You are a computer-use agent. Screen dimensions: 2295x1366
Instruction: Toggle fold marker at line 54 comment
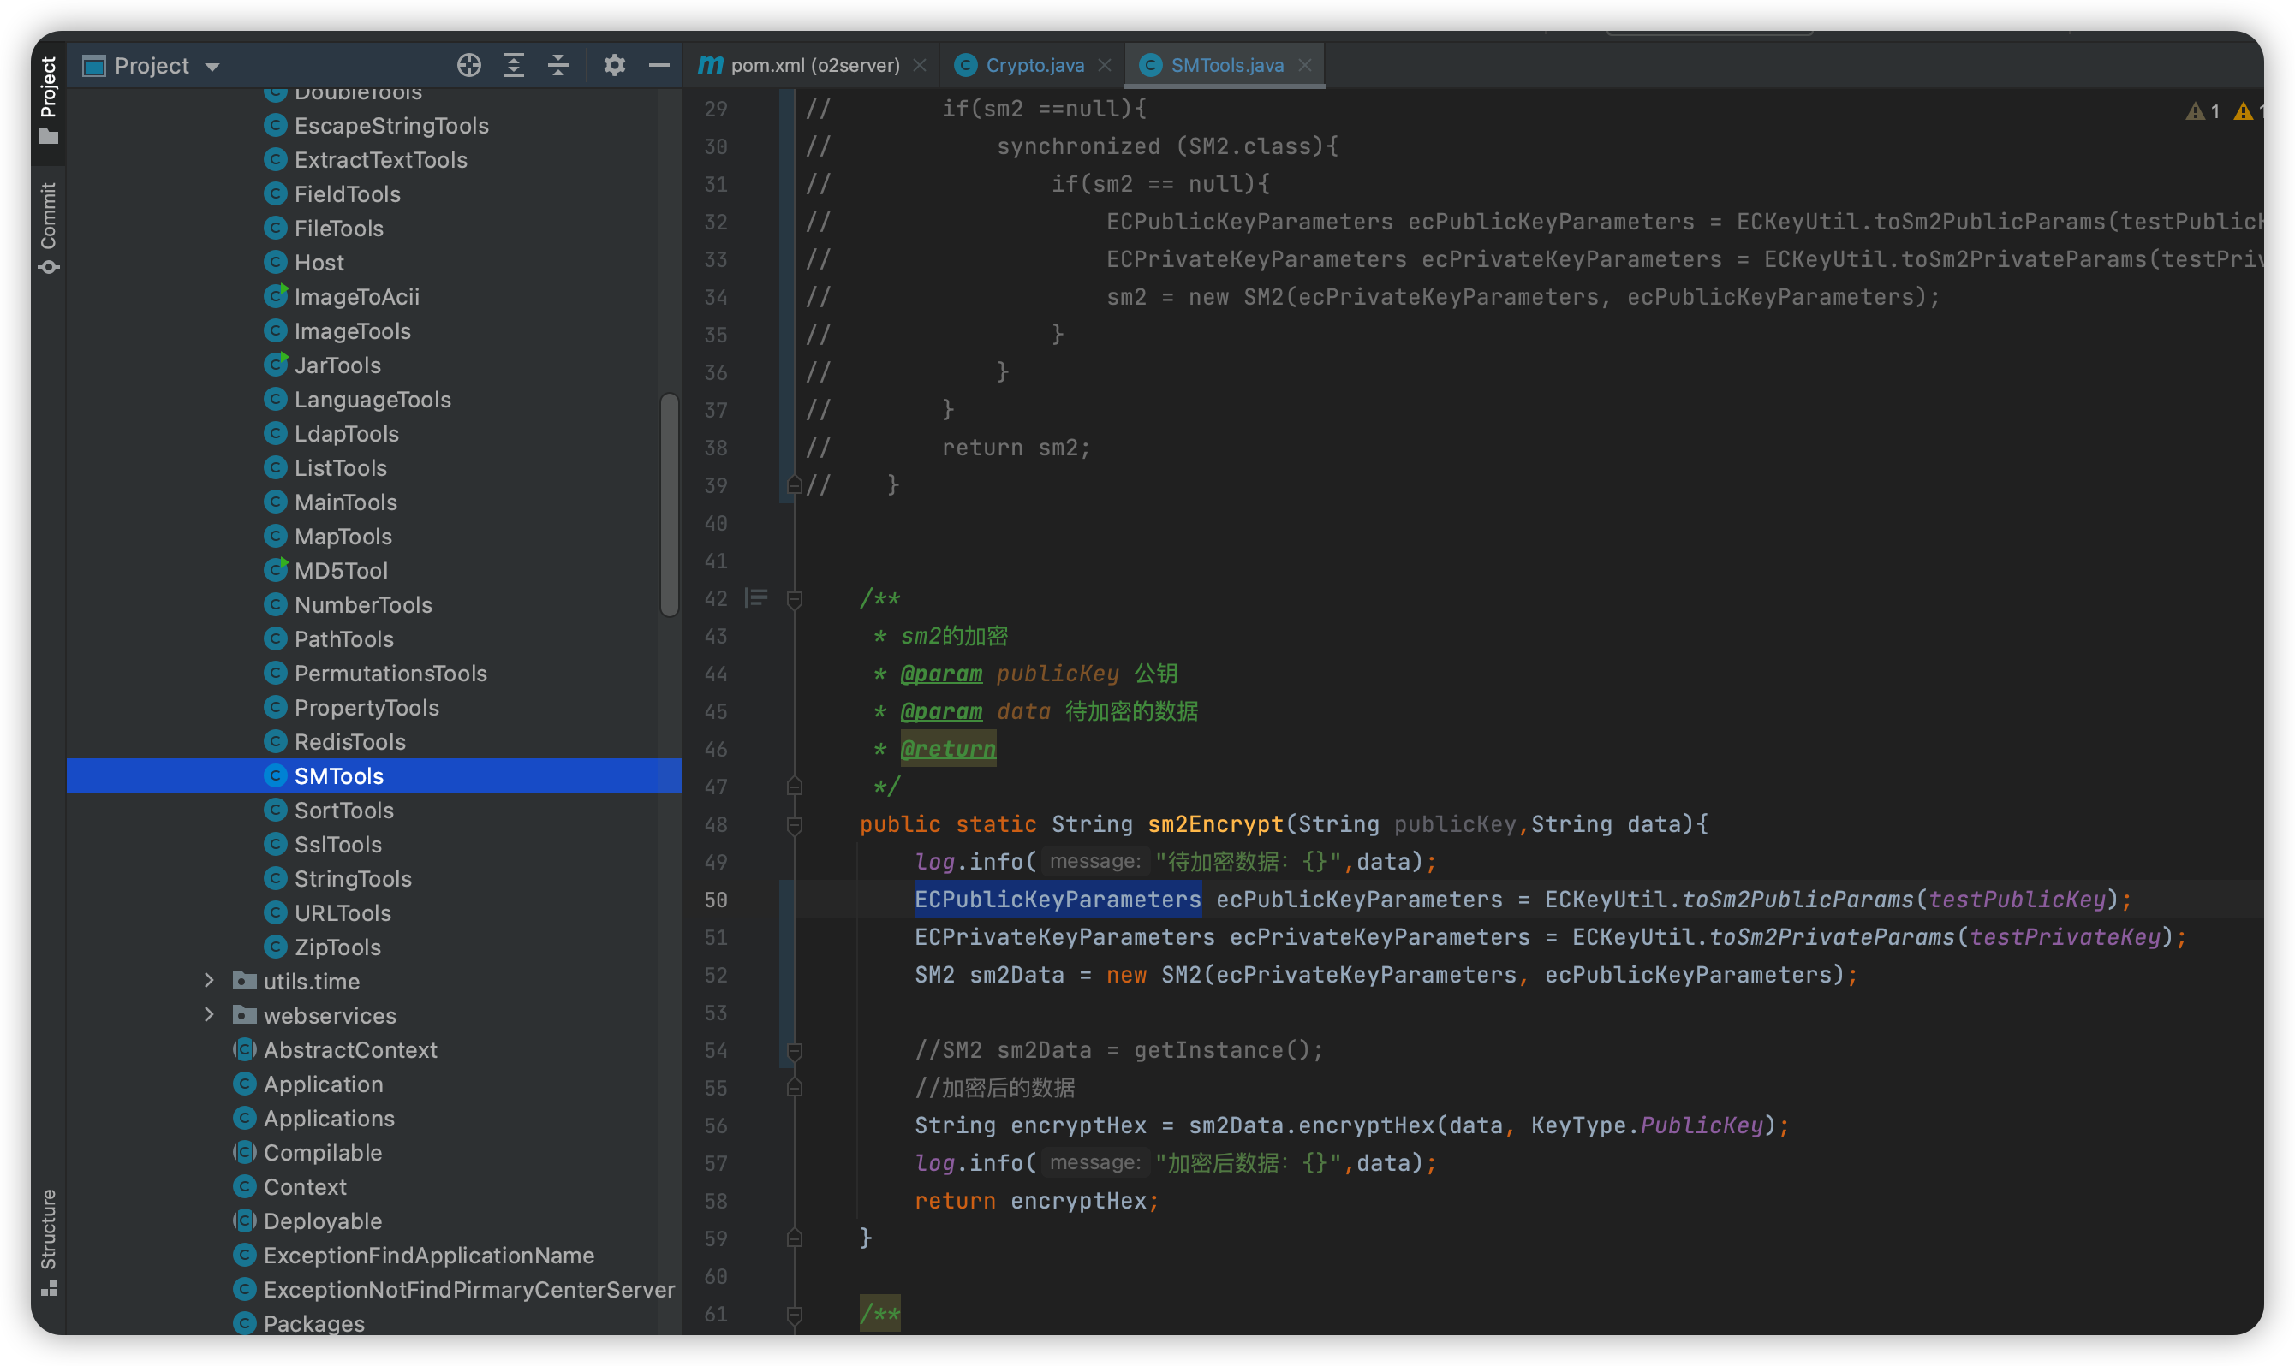(795, 1050)
